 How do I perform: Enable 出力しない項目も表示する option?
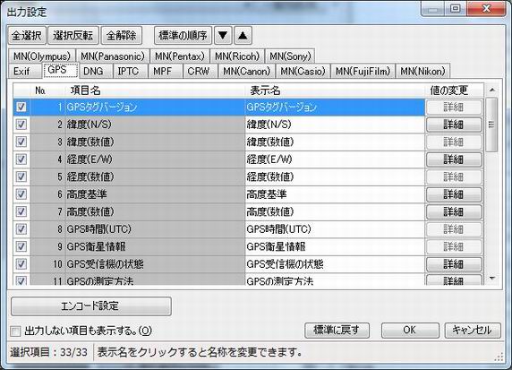tap(15, 331)
